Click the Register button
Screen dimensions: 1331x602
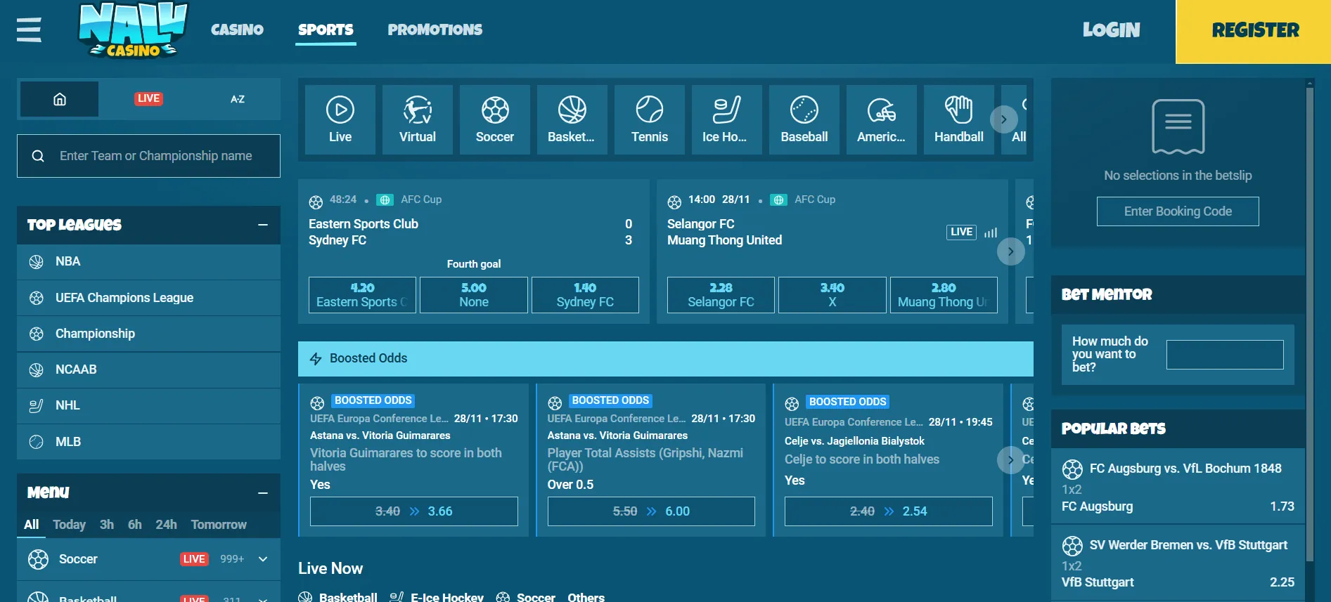[x=1255, y=31]
